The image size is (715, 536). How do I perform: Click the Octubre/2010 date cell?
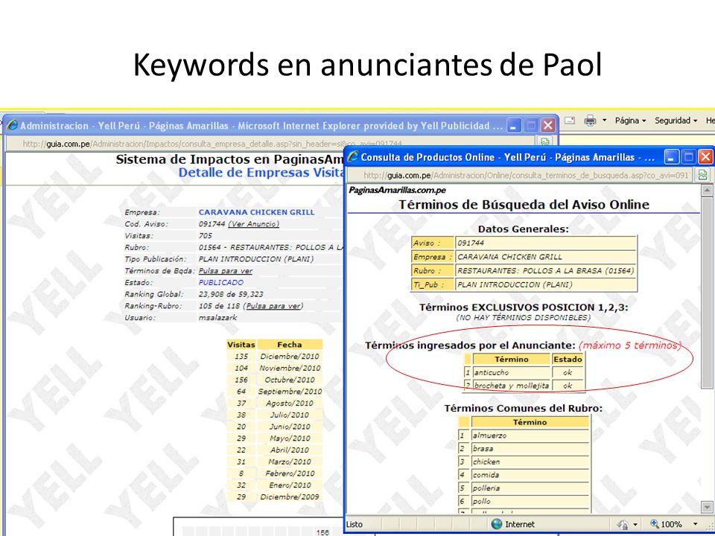click(290, 380)
